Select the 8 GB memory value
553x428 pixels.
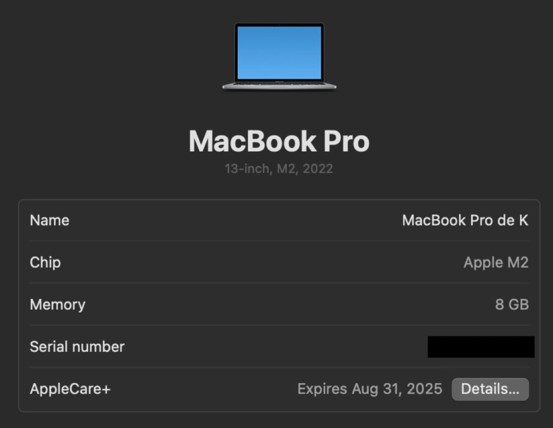tap(512, 305)
